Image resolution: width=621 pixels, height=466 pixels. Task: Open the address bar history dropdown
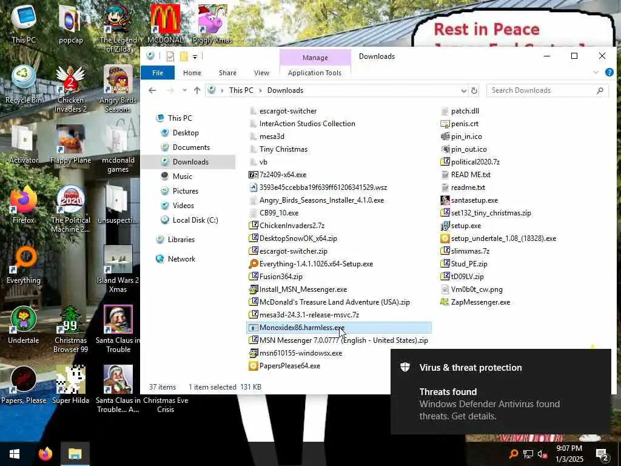pyautogui.click(x=463, y=91)
